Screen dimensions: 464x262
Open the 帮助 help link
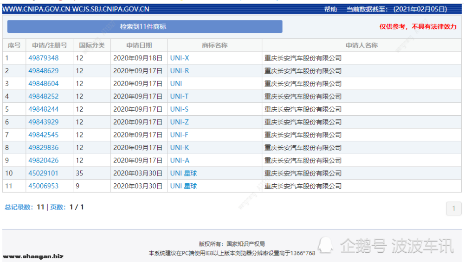point(330,9)
